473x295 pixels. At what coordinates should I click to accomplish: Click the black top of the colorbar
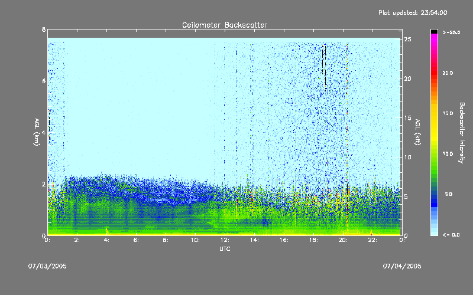434,31
